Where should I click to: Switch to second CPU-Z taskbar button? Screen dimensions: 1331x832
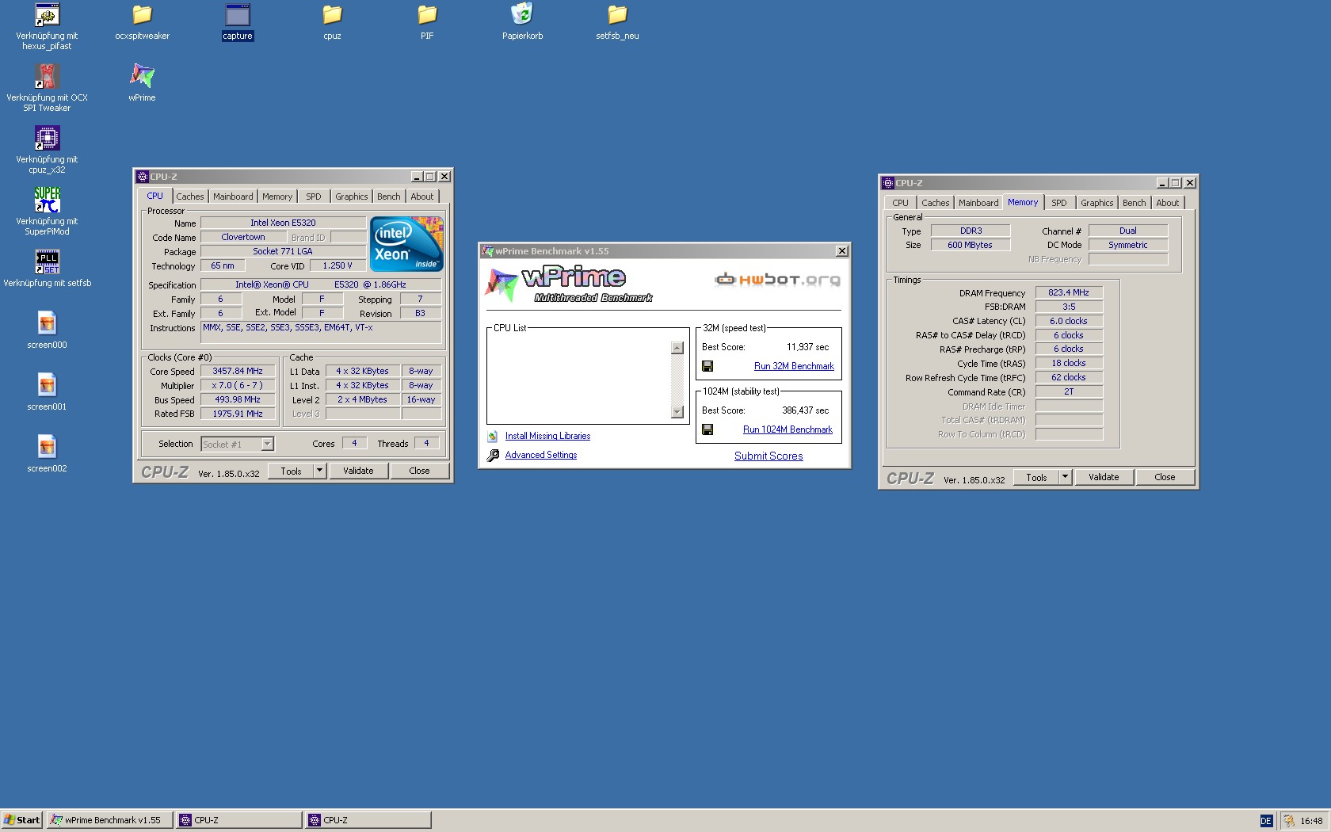[368, 820]
